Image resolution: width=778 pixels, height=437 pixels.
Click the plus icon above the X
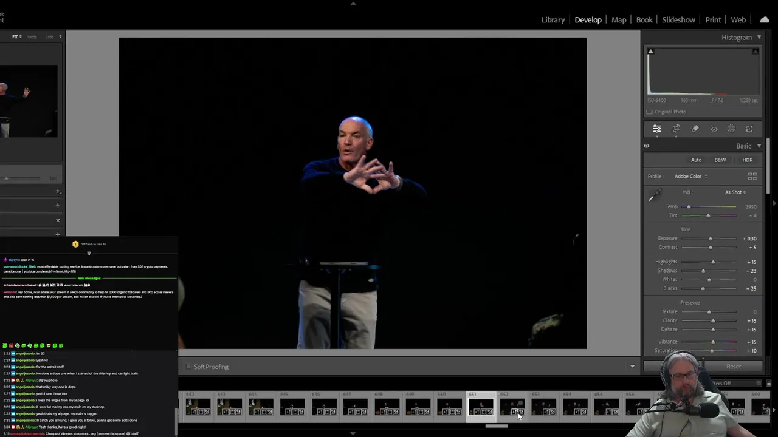58,205
